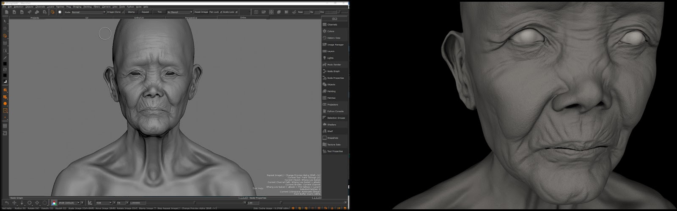Open the Objects palette

(x=336, y=85)
